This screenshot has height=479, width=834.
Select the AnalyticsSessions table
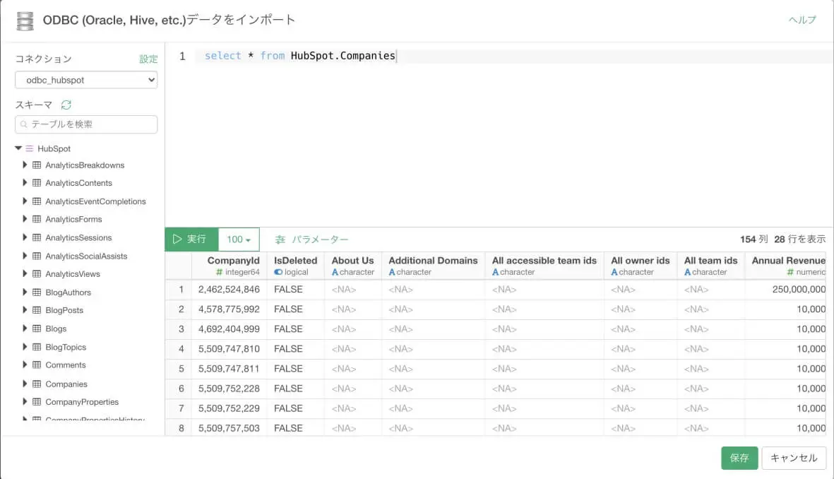pyautogui.click(x=78, y=237)
